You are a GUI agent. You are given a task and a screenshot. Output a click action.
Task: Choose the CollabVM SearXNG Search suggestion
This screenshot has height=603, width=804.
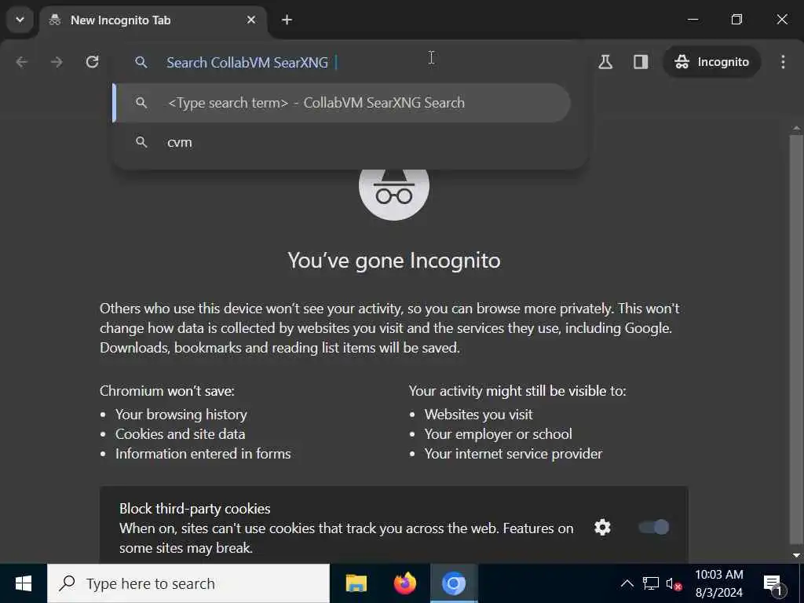(x=342, y=103)
